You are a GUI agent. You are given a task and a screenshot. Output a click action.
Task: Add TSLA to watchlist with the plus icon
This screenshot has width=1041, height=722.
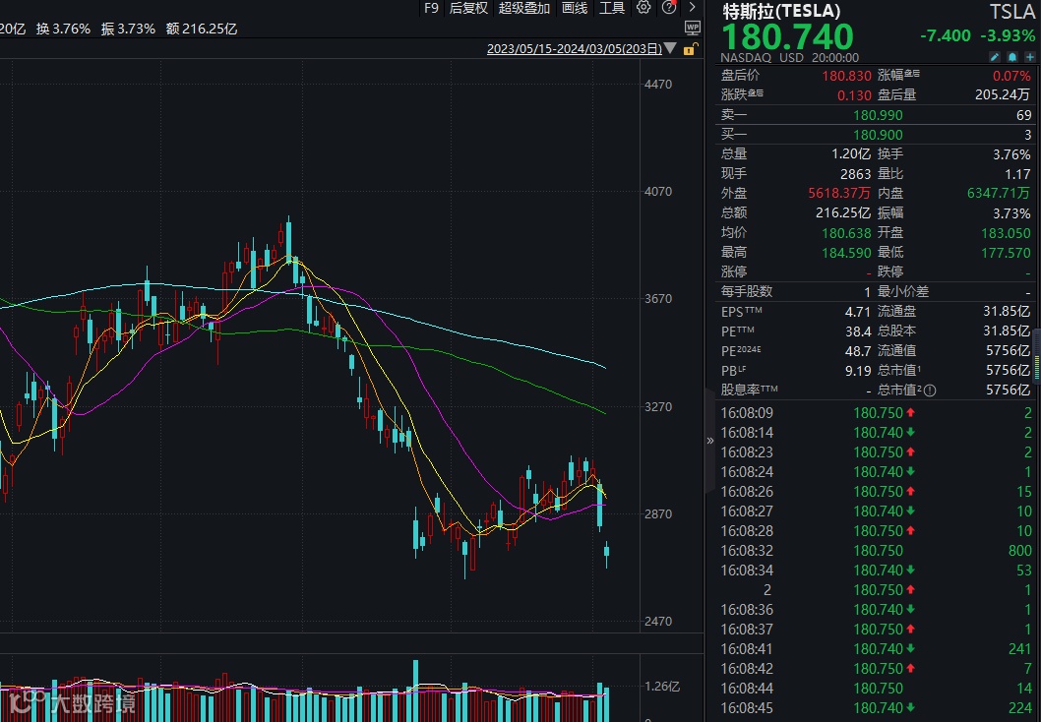pos(1029,57)
